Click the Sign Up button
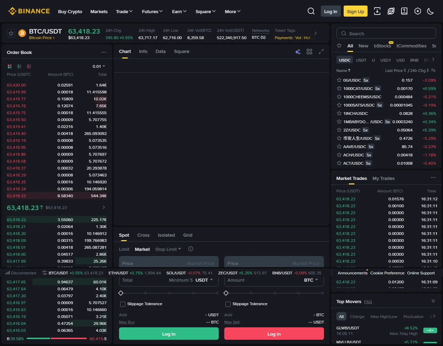Image resolution: width=443 pixels, height=346 pixels. point(355,11)
